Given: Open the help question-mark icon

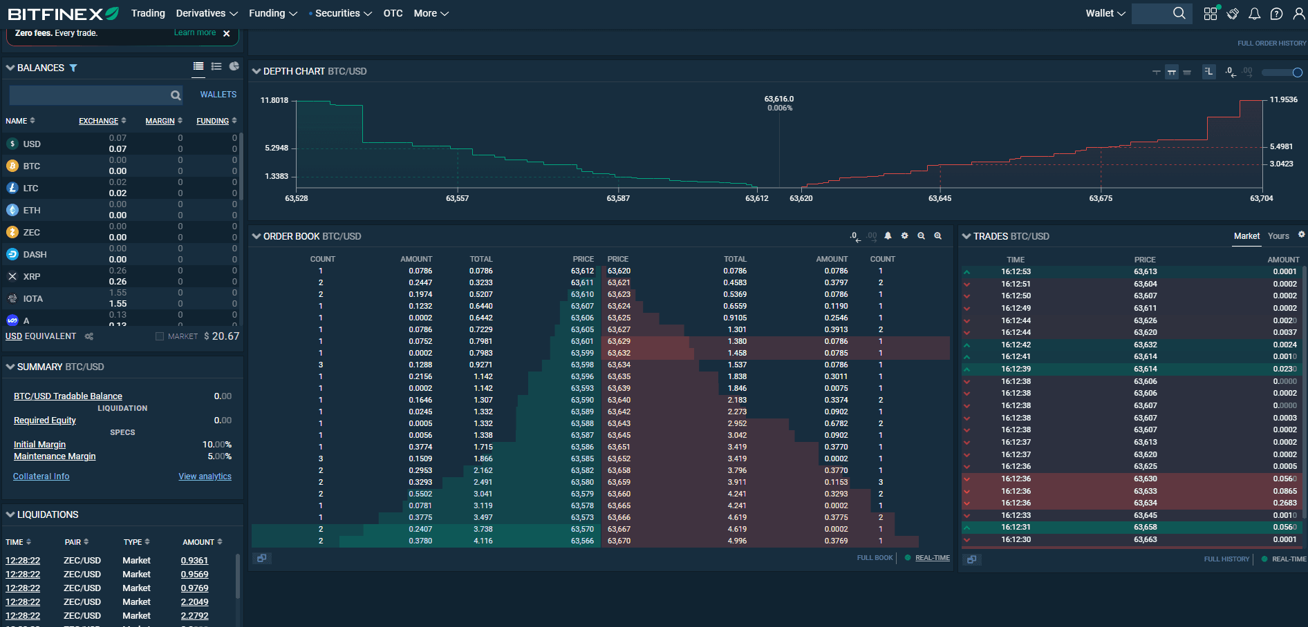Looking at the screenshot, I should (x=1277, y=14).
